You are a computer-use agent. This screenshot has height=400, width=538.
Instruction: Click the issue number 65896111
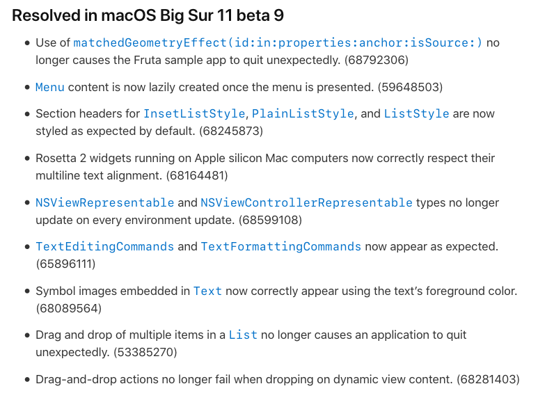(65, 264)
